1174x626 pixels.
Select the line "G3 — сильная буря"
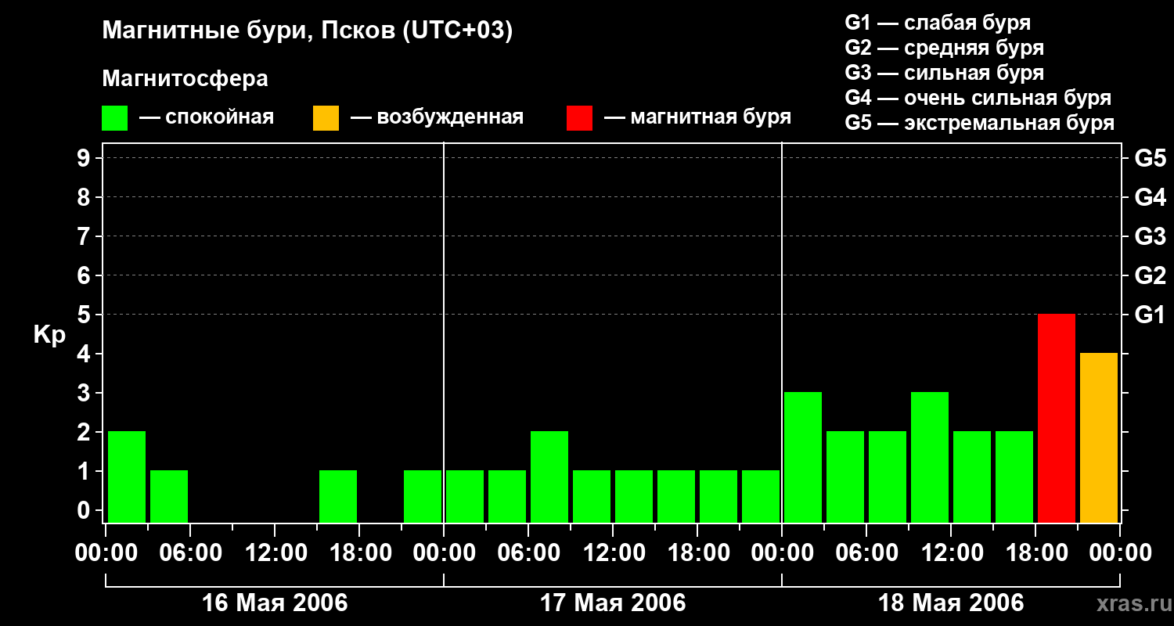(945, 73)
